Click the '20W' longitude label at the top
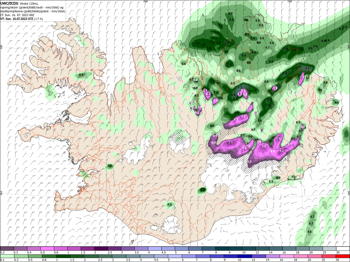Image resolution: width=350 pixels, height=262 pixels. pos(145,1)
